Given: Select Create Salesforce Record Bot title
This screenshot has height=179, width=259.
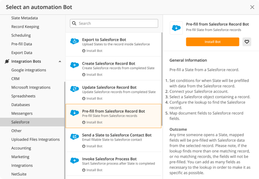Looking at the screenshot, I should [x=109, y=64].
